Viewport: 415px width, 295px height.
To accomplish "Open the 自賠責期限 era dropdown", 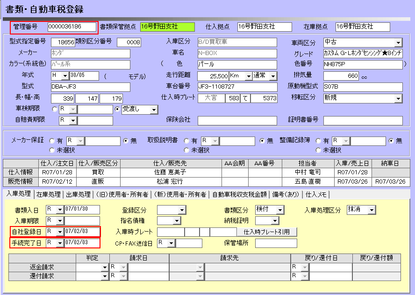I will pyautogui.click(x=73, y=121).
